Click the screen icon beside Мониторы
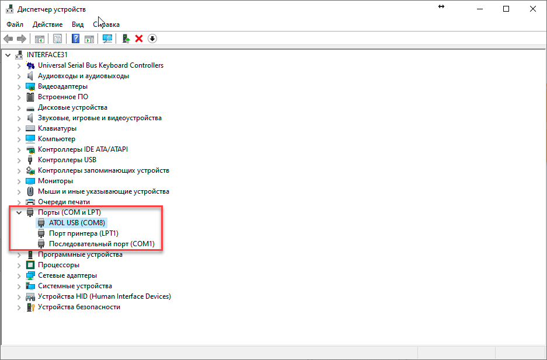 point(31,181)
